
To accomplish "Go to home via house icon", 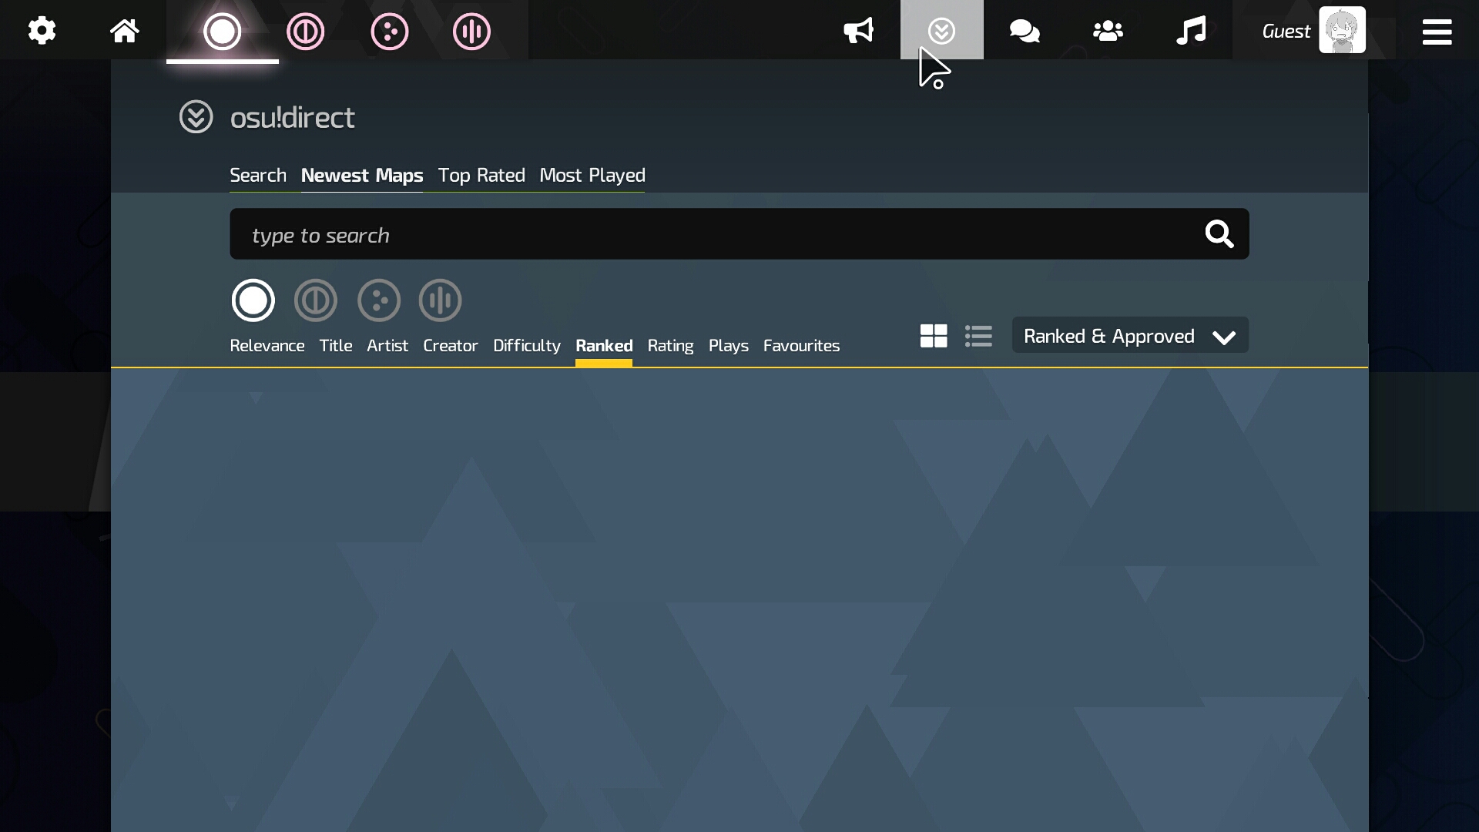I will pyautogui.click(x=124, y=31).
